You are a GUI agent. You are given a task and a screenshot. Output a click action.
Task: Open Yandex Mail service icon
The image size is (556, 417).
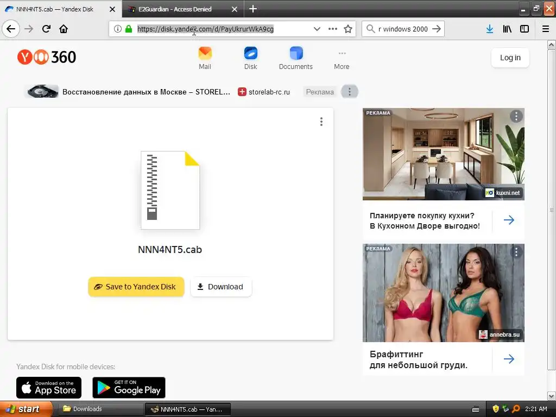click(205, 58)
